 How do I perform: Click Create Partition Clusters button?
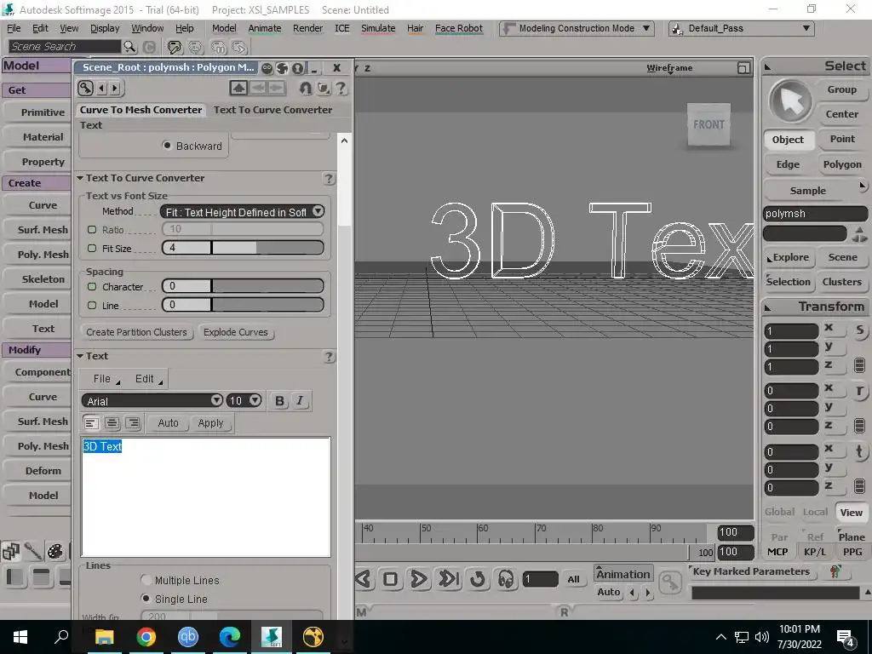click(136, 332)
